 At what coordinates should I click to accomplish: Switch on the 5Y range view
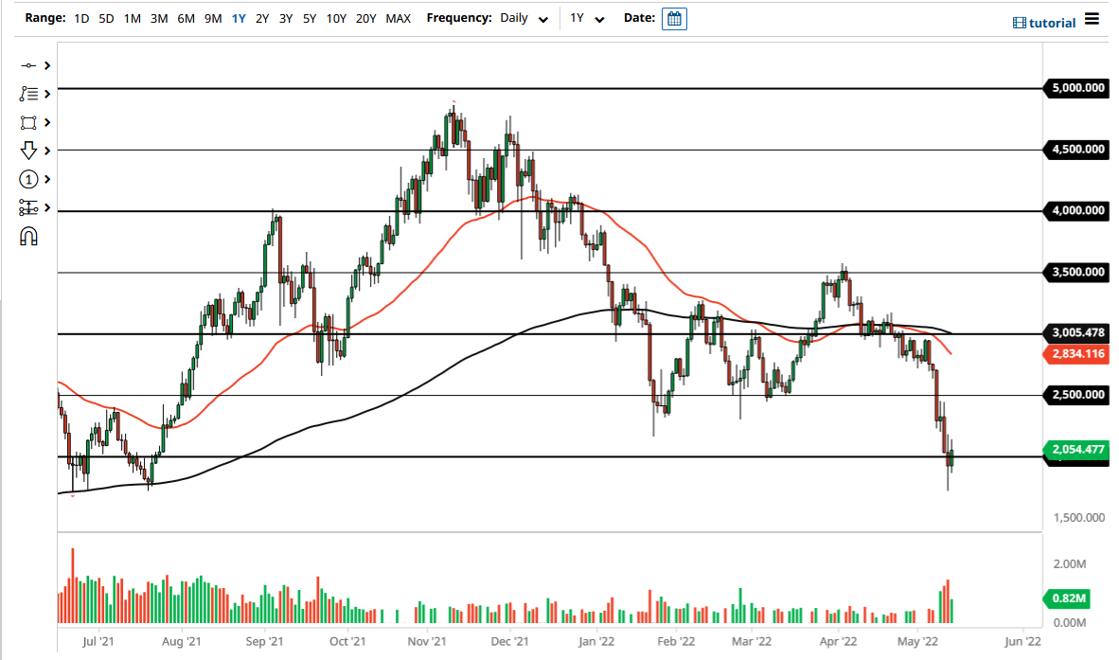309,17
